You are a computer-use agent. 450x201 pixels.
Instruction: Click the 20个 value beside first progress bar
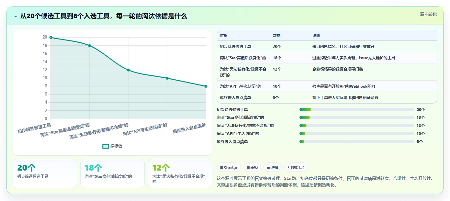click(x=421, y=110)
